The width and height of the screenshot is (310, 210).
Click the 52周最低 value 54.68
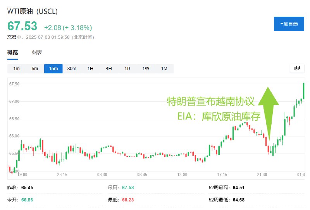pos(238,200)
